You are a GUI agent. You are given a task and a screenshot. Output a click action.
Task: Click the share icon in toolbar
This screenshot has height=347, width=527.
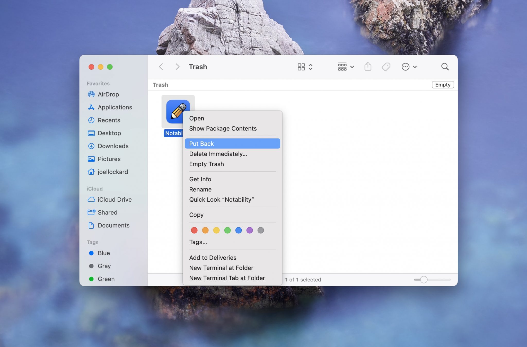coord(367,67)
